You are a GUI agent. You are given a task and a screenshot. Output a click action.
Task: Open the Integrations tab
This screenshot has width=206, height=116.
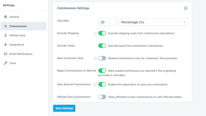(24, 45)
